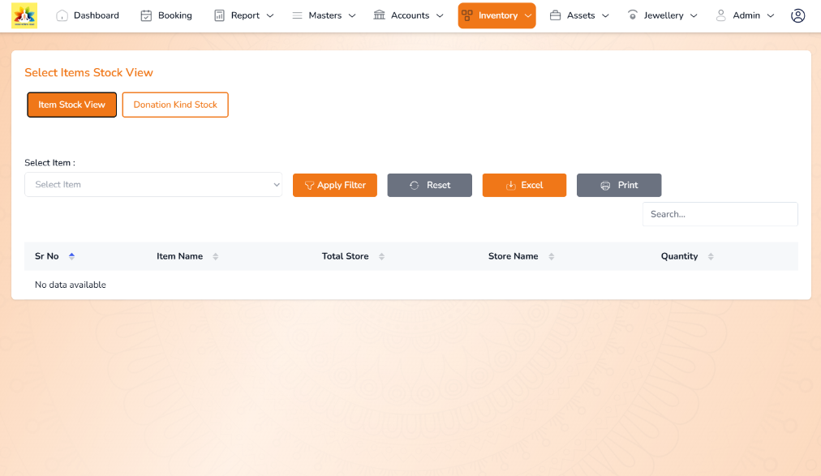The height and width of the screenshot is (476, 821).
Task: Switch to Donation Kind Stock tab
Action: (x=175, y=105)
